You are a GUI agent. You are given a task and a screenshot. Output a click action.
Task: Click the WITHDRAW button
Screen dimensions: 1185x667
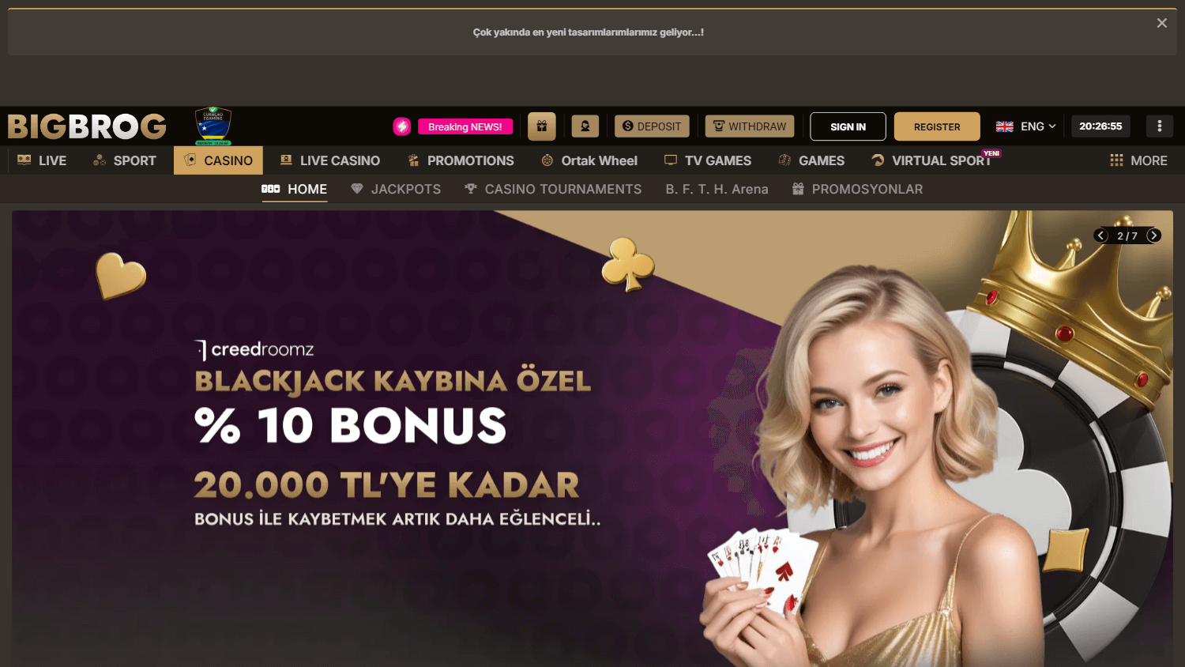coord(750,126)
